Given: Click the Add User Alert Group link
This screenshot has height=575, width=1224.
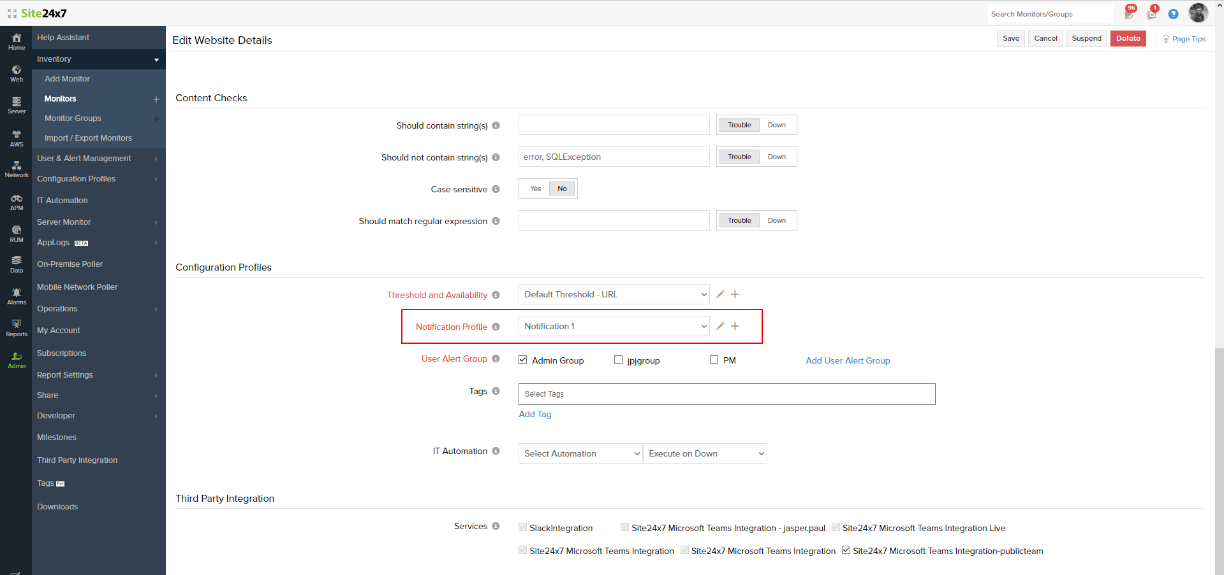Looking at the screenshot, I should 848,360.
